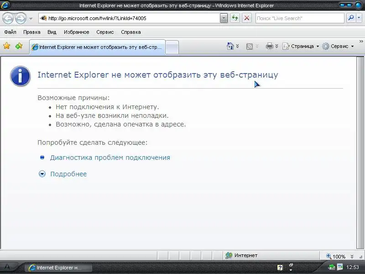Click the Live Search input box
Viewport: 365px width, 274px height.
coord(300,18)
